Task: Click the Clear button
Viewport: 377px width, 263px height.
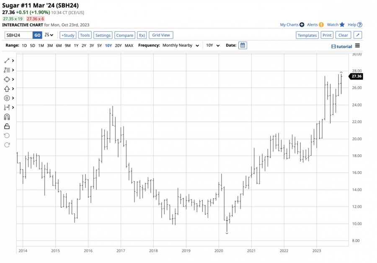Action: coord(343,35)
